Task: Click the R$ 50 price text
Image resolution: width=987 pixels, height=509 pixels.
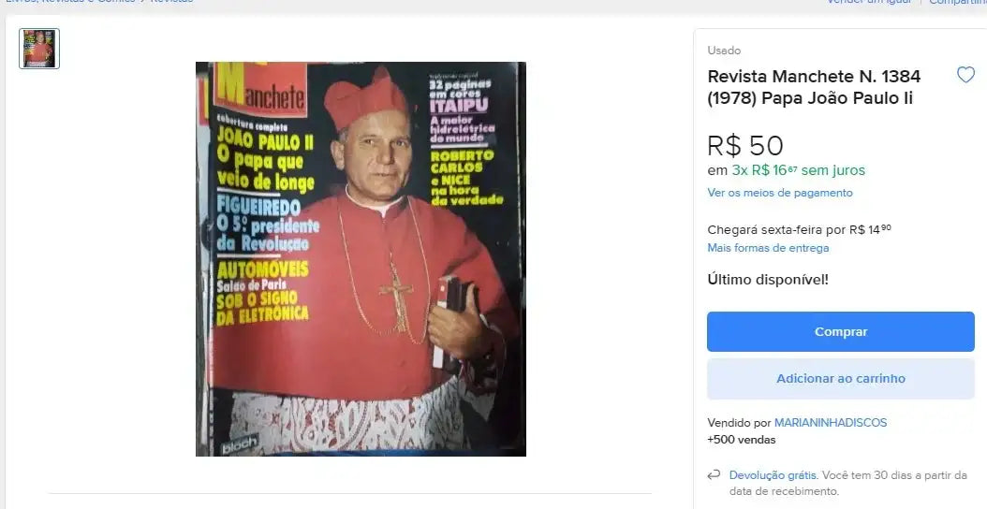Action: [x=745, y=146]
